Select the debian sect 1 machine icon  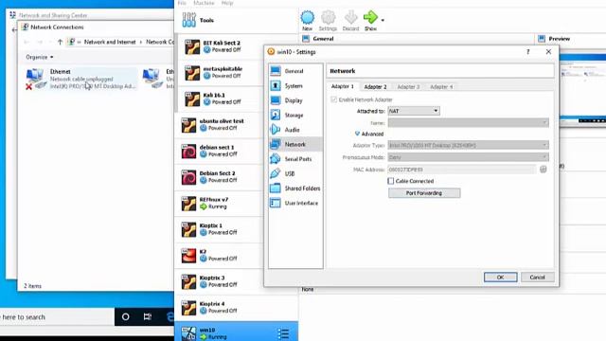coord(188,151)
